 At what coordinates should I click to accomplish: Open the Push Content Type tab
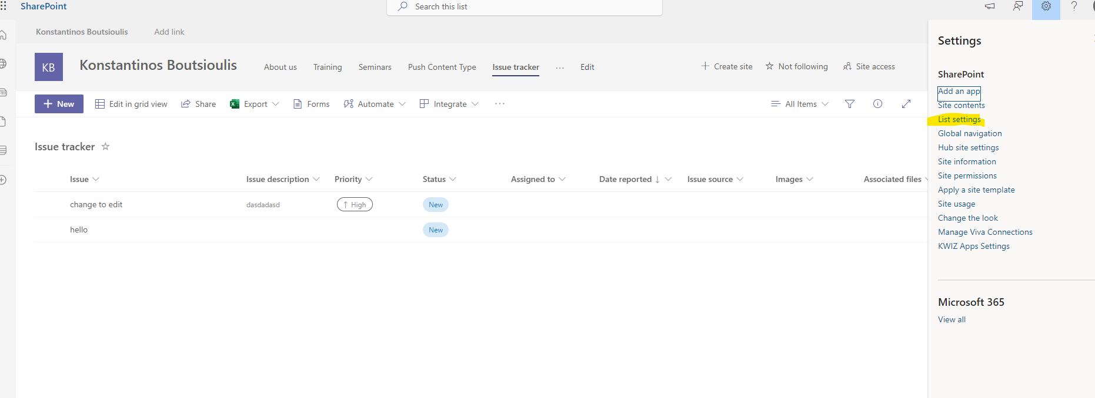pos(442,67)
